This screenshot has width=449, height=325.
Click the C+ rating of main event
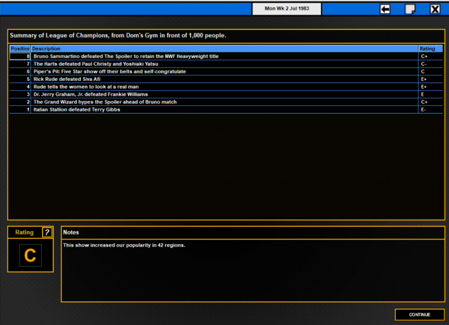[424, 57]
